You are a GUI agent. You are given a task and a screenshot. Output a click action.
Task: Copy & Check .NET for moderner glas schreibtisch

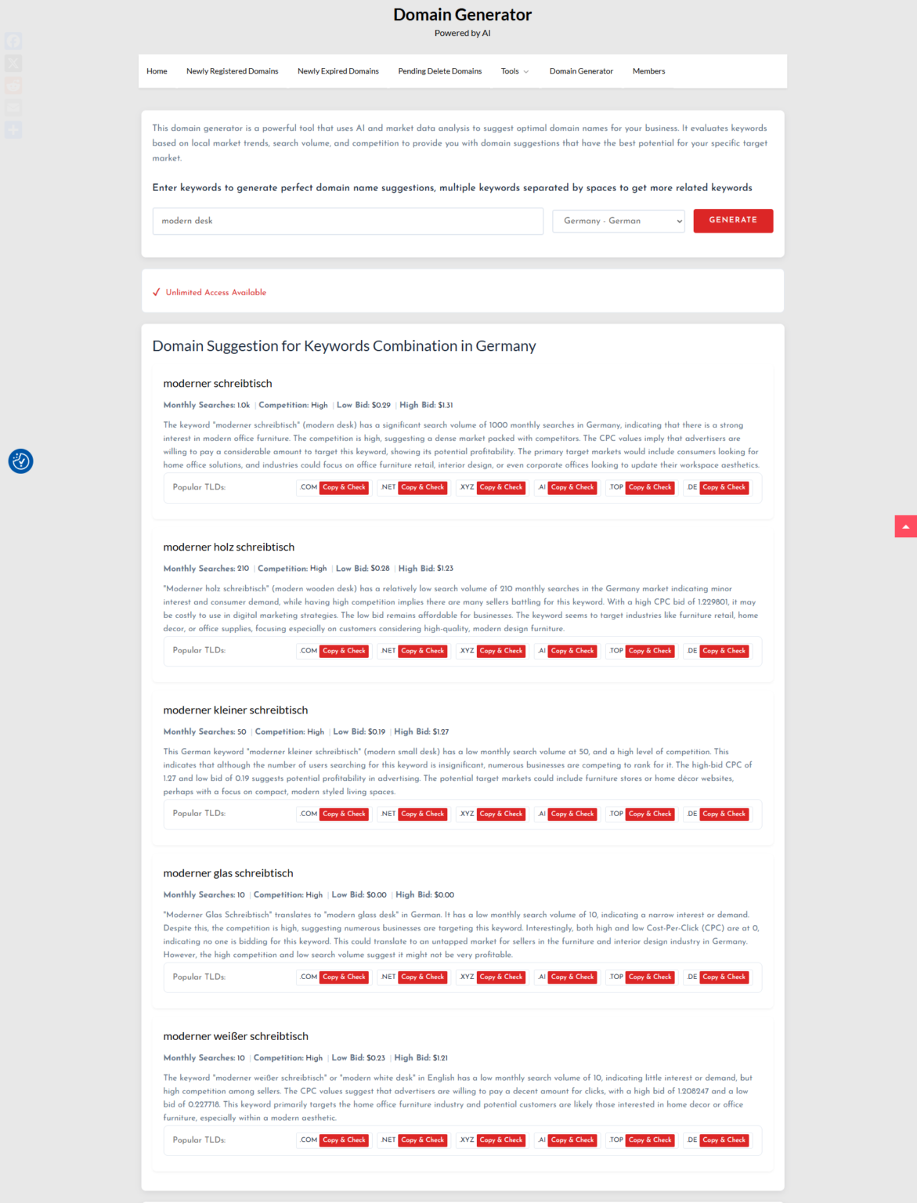click(x=422, y=977)
